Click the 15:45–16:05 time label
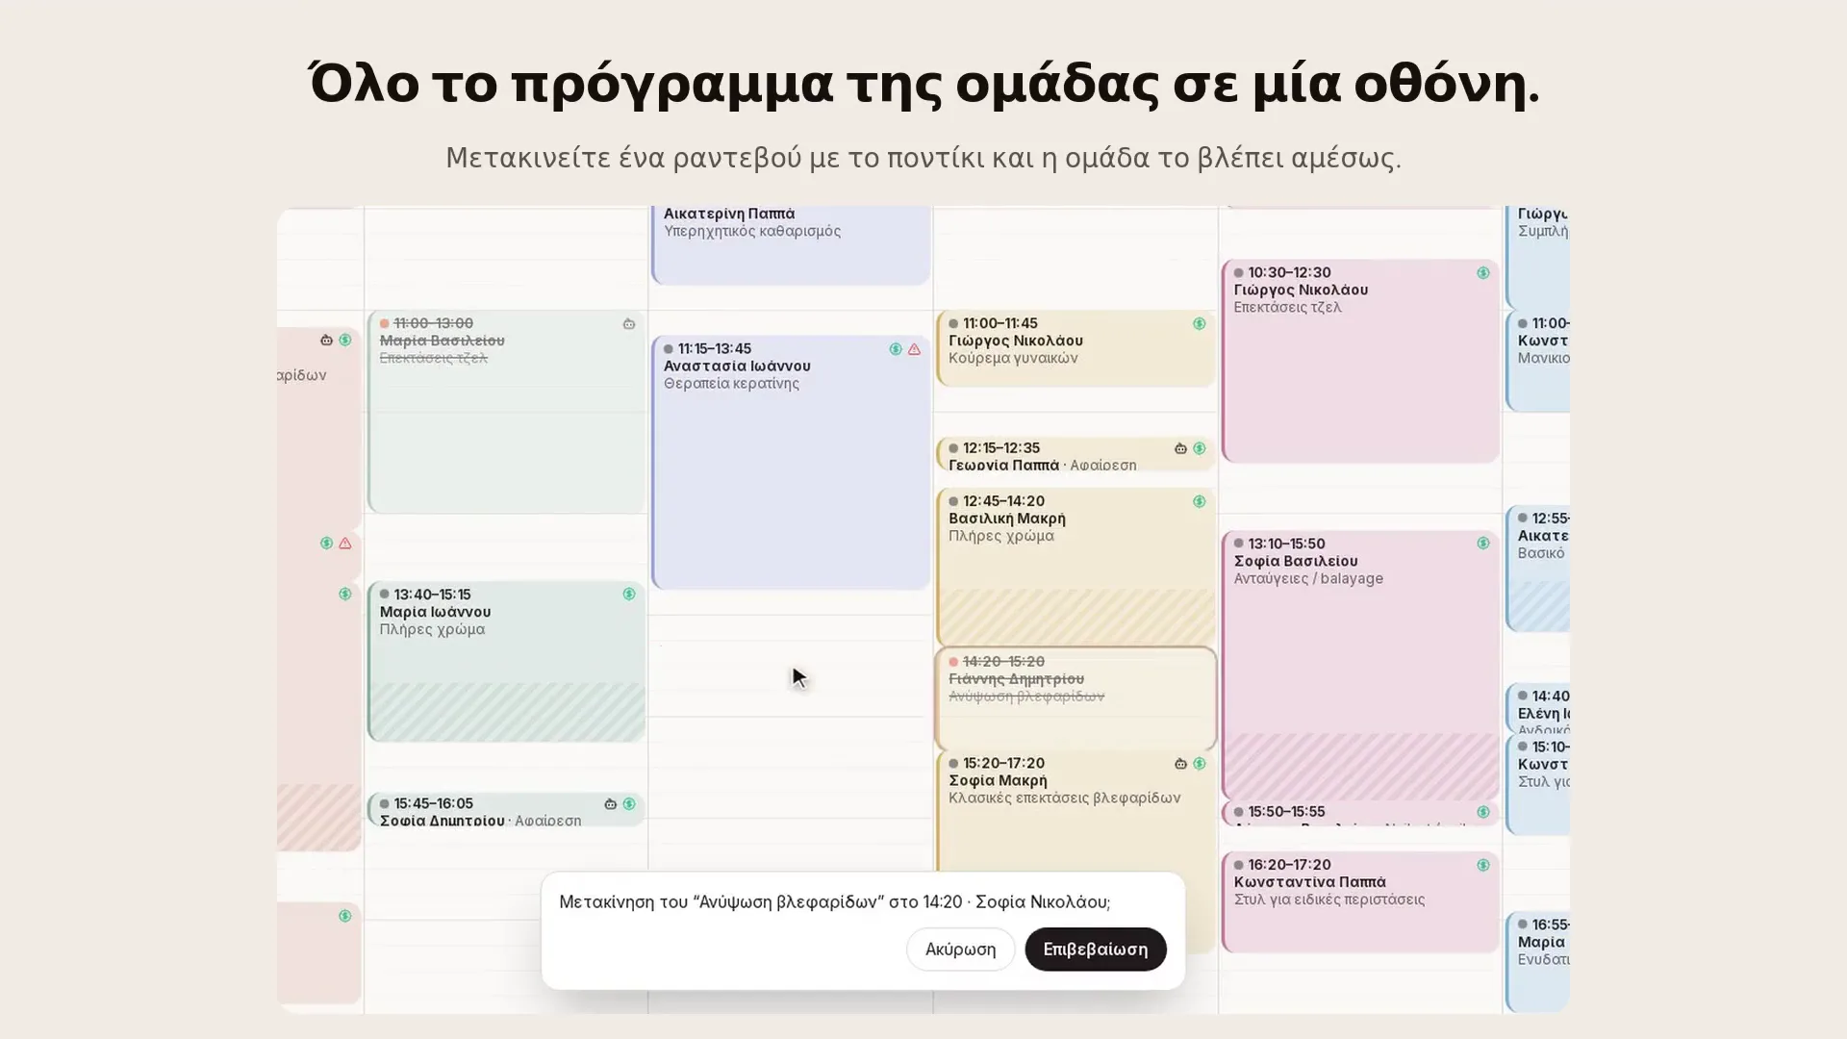The image size is (1847, 1039). (x=433, y=804)
